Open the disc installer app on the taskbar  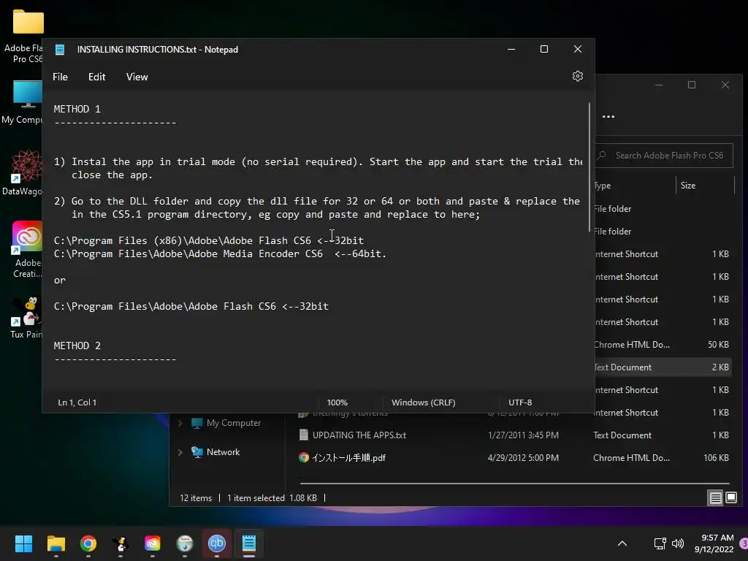click(x=185, y=543)
